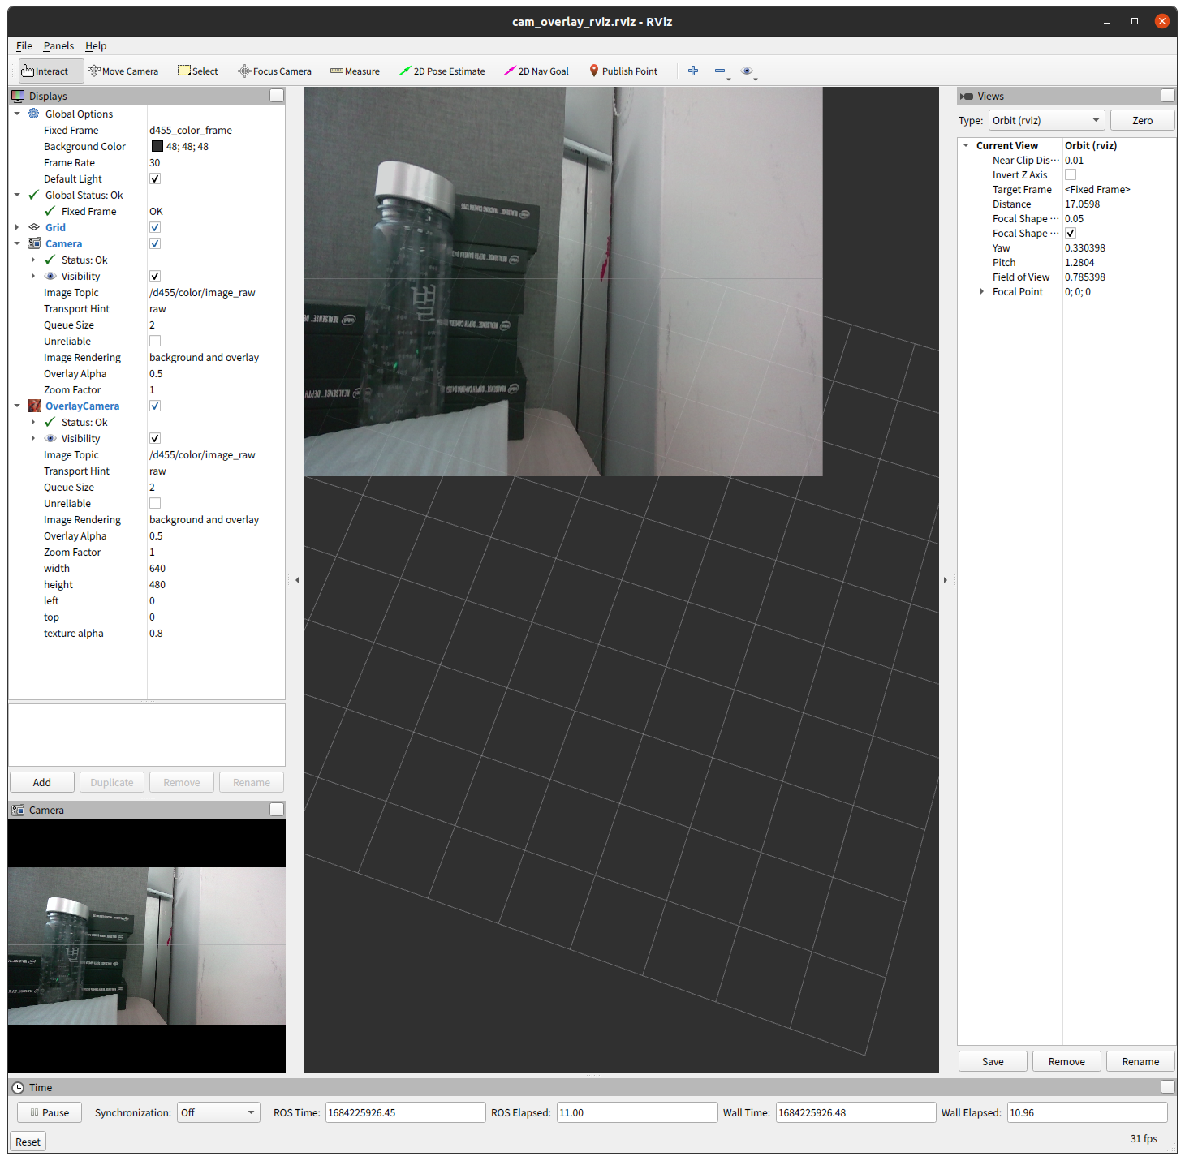Image resolution: width=1185 pixels, height=1161 pixels.
Task: Open the view Type dropdown showing Orbit
Action: click(x=1046, y=119)
